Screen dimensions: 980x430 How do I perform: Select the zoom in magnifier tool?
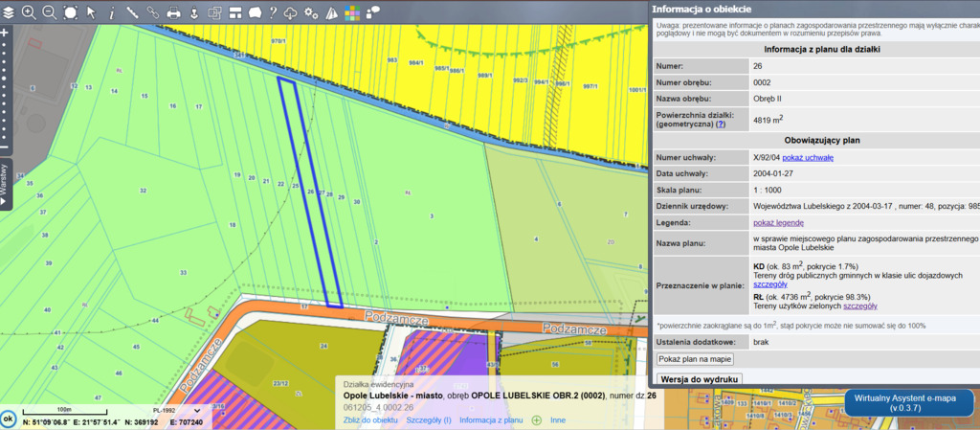tap(29, 12)
